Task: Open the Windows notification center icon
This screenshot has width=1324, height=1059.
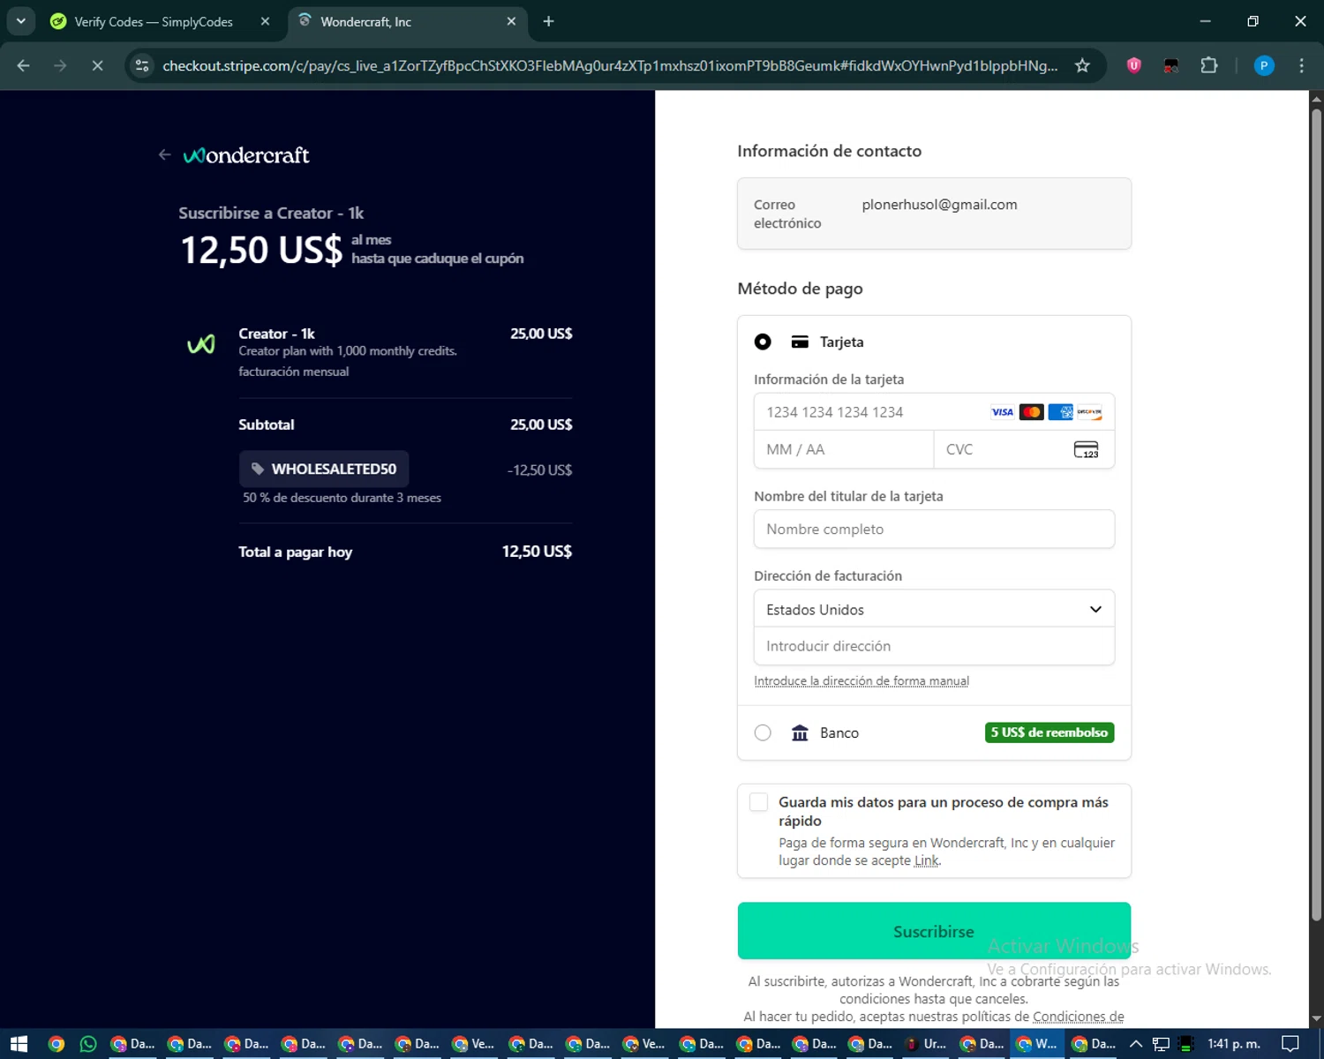Action: (x=1290, y=1044)
